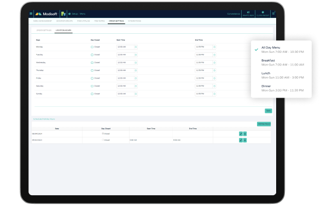Open the Order Settings sub-tab
Image resolution: width=321 pixels, height=205 pixels.
(44, 31)
